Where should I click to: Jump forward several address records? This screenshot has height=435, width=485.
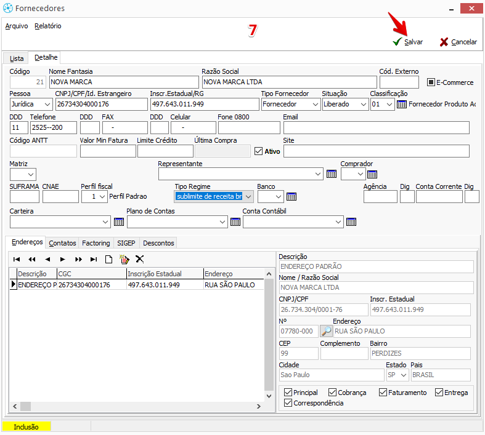click(x=78, y=259)
